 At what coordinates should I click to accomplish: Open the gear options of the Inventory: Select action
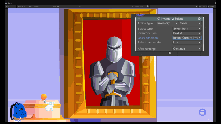[199, 19]
